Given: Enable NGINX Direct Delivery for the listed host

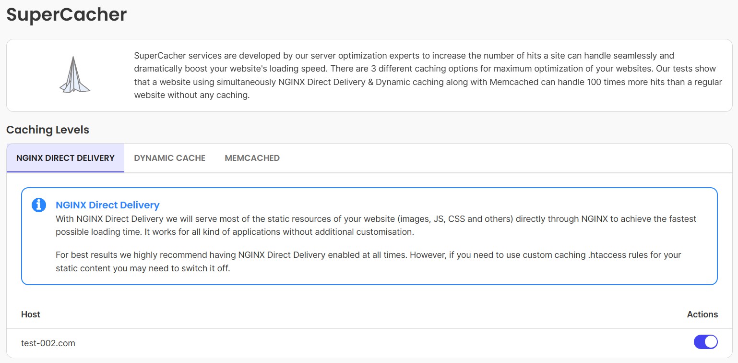Looking at the screenshot, I should (705, 342).
